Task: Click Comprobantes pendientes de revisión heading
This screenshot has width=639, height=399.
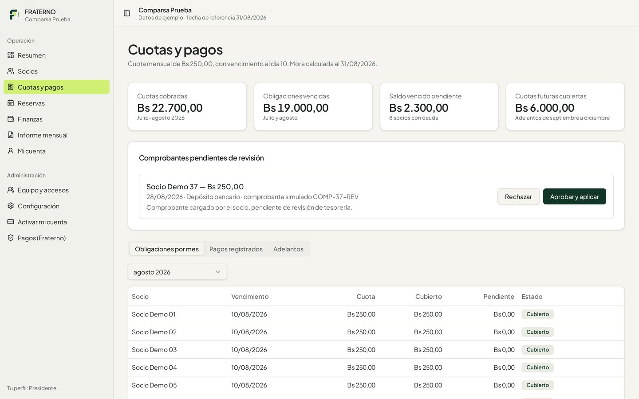Action: coord(201,158)
